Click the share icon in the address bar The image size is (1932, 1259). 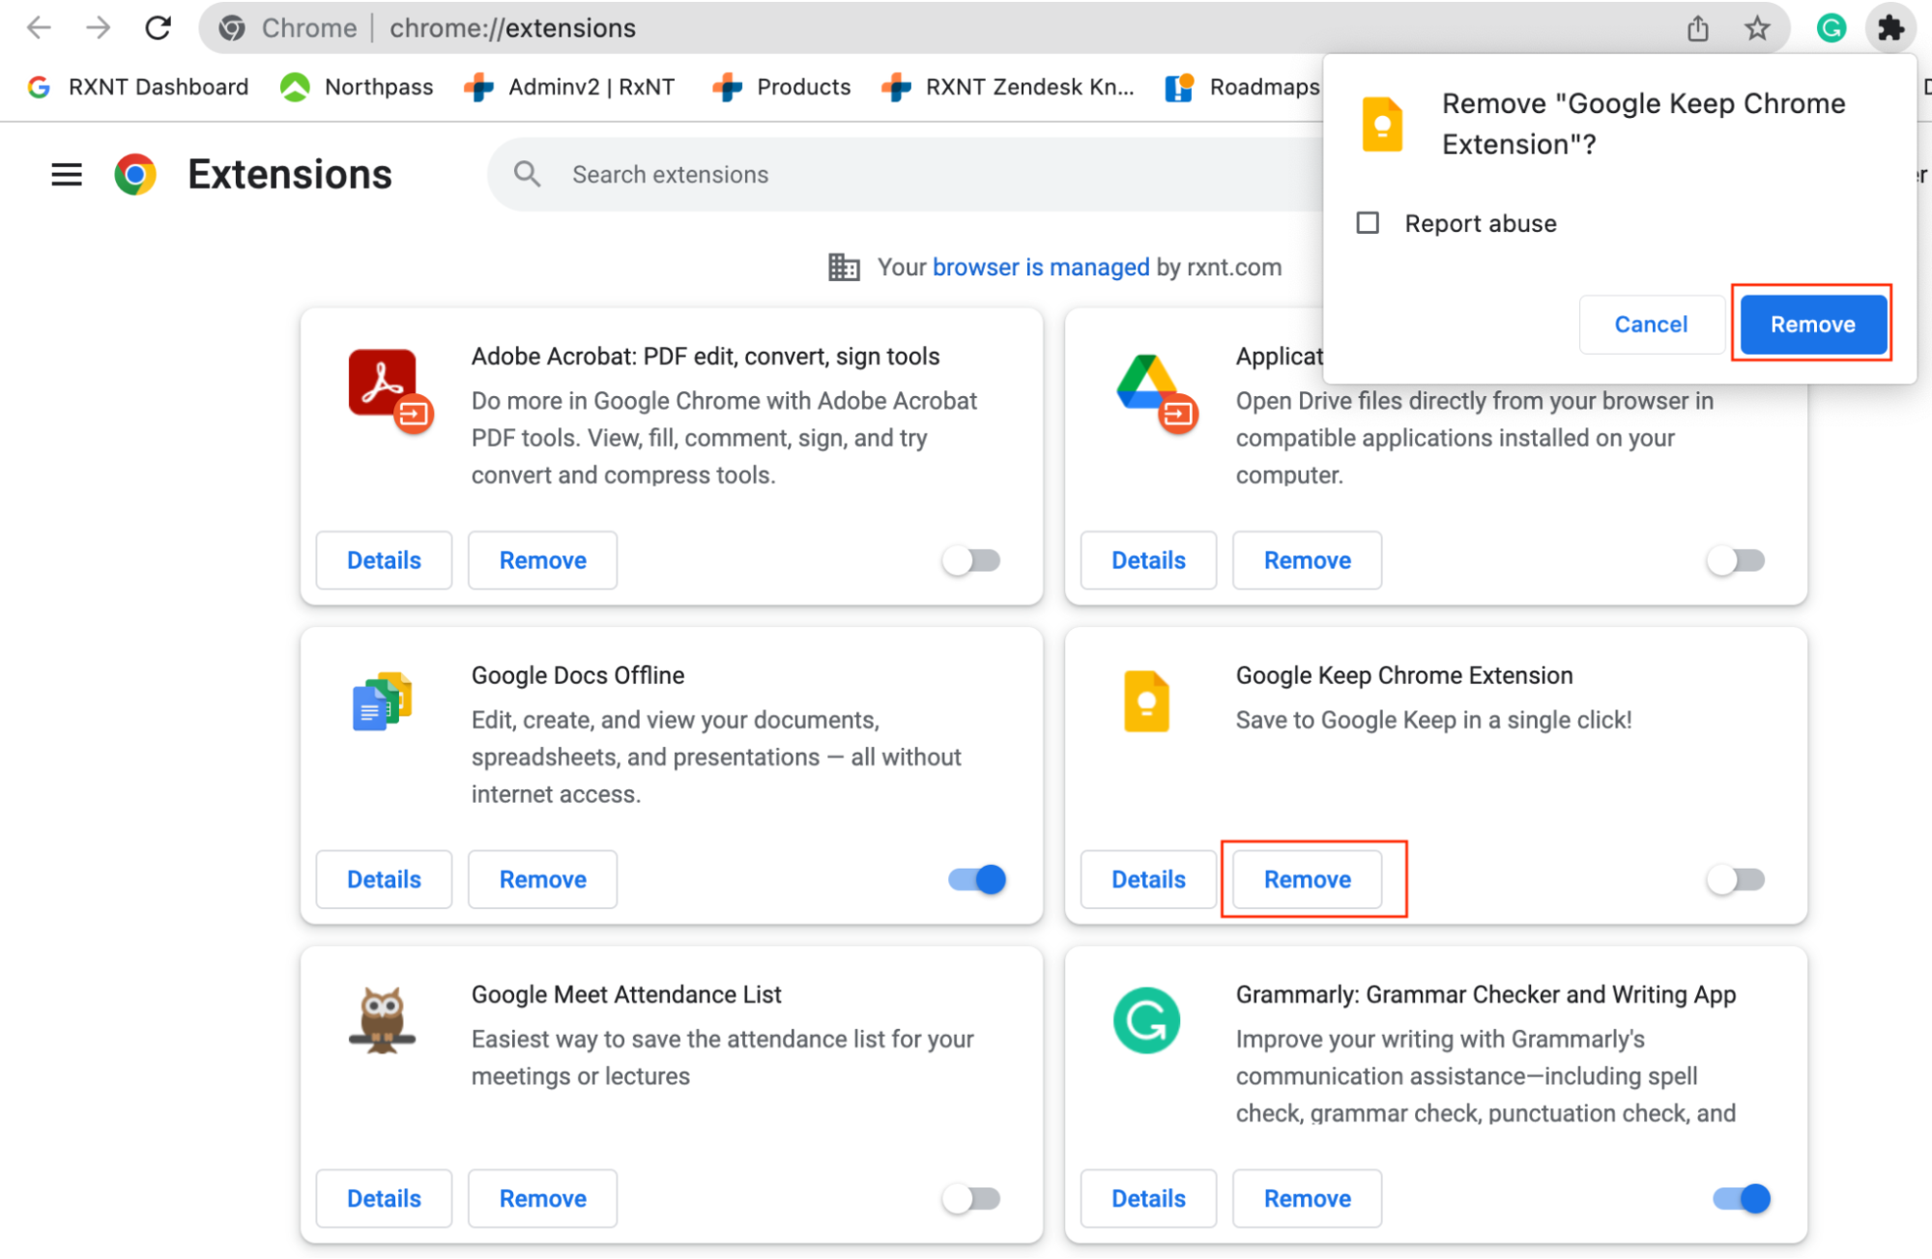coord(1698,28)
